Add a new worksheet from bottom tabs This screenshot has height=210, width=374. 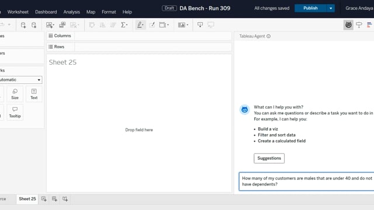click(44, 199)
